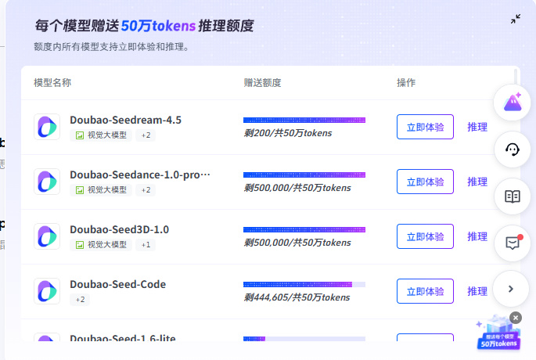Click 立即体验 for Doubao-Seed-Code
536x360 pixels.
(425, 291)
